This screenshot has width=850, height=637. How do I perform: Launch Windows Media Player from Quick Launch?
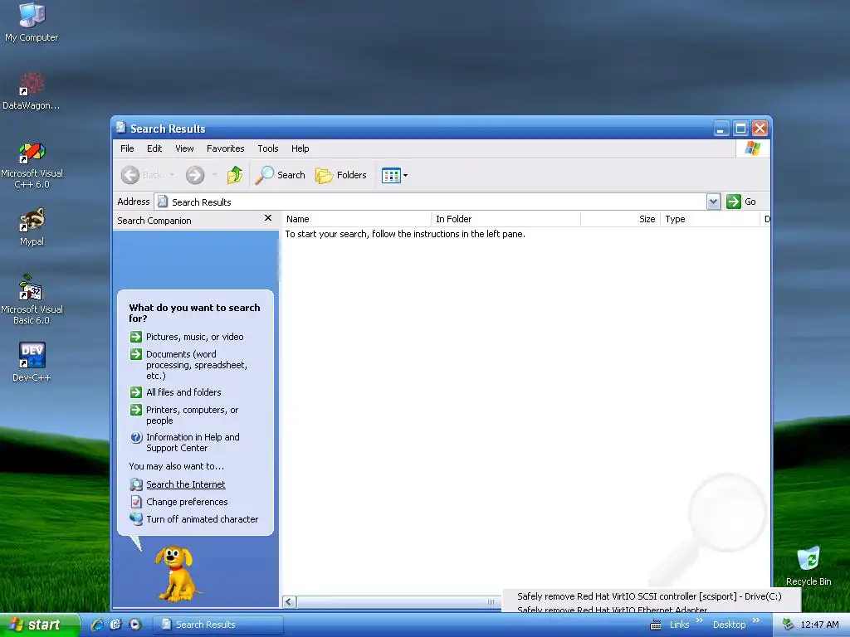[135, 625]
